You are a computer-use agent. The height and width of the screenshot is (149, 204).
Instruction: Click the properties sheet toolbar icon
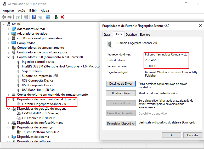(26, 17)
